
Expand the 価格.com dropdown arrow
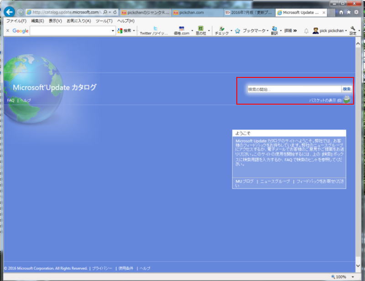pyautogui.click(x=192, y=31)
